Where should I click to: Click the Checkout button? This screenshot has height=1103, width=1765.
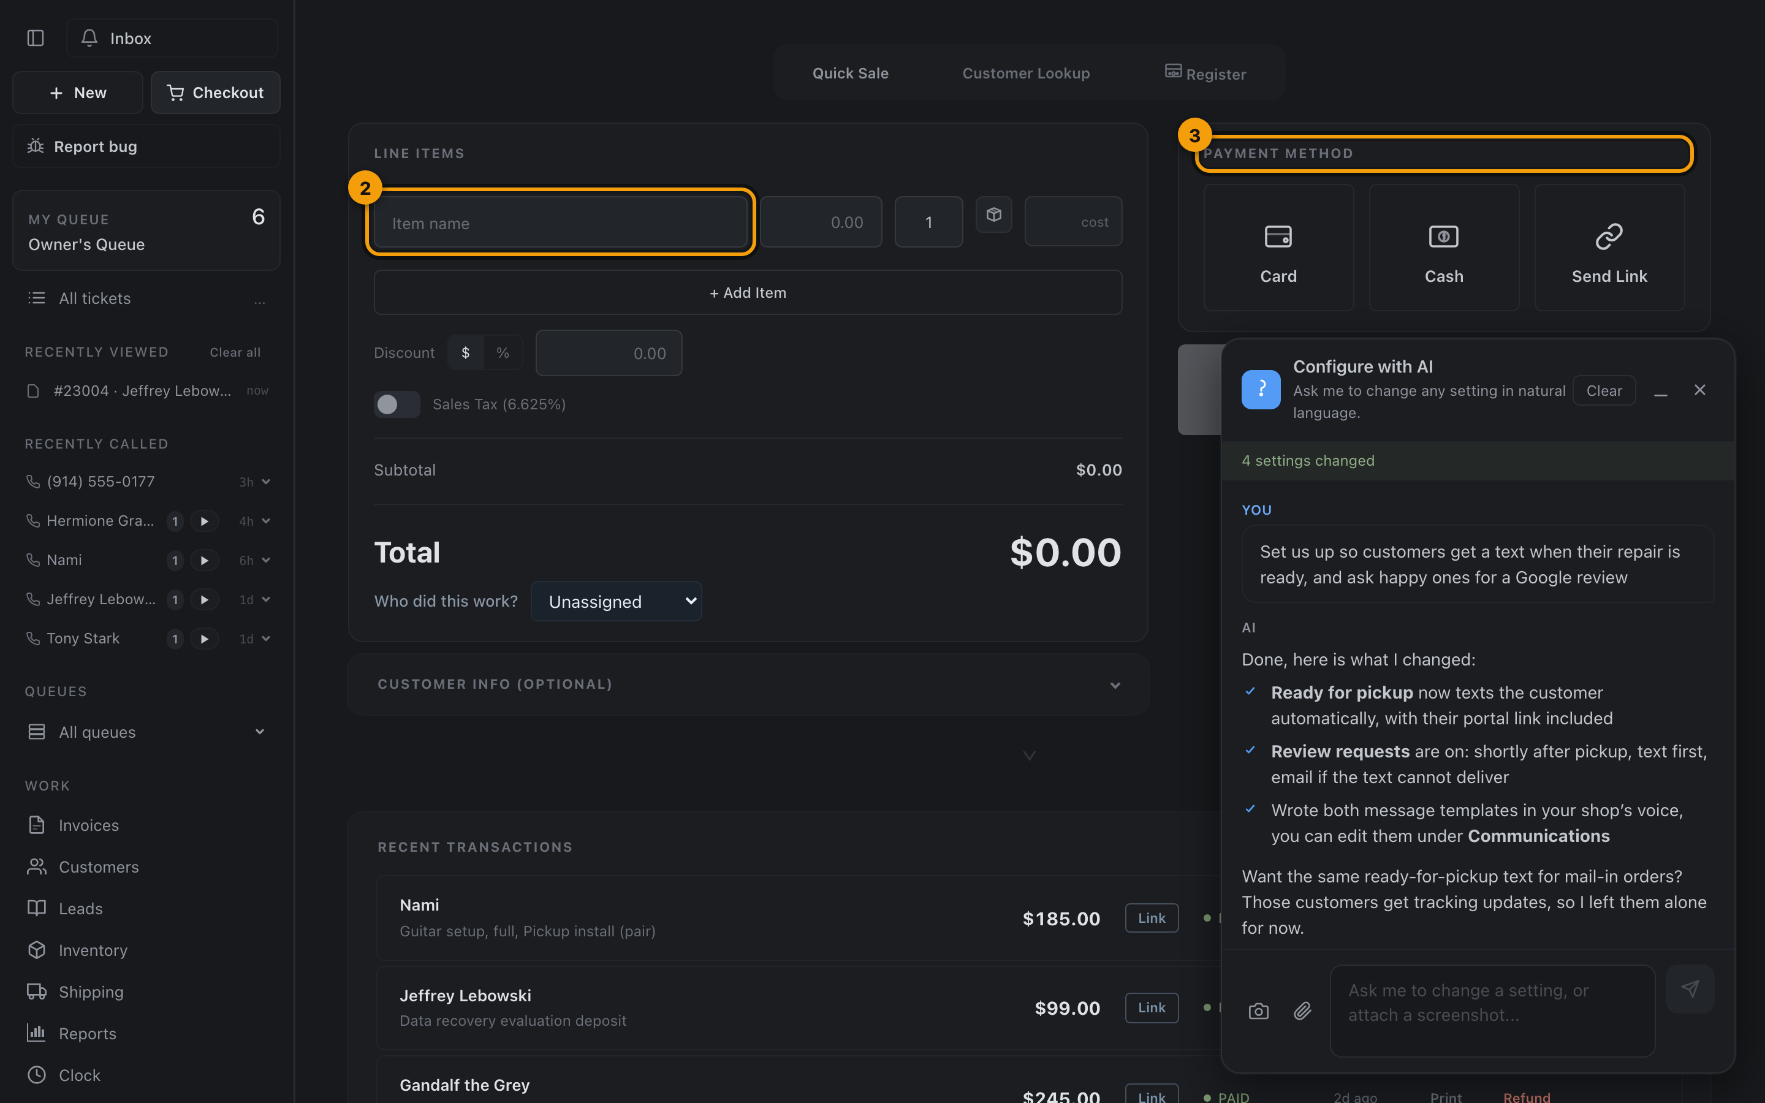click(215, 93)
